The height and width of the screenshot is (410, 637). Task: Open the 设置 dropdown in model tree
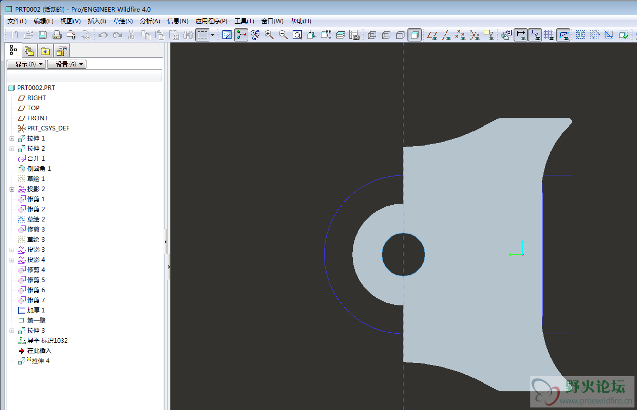coord(66,64)
